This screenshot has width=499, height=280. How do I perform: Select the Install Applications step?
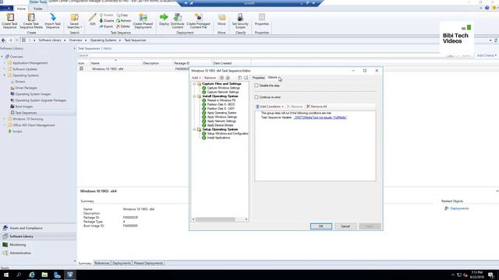pyautogui.click(x=218, y=138)
